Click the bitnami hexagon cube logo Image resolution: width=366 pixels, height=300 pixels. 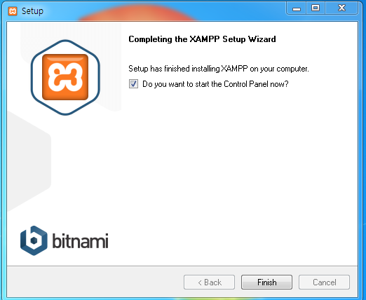(34, 240)
